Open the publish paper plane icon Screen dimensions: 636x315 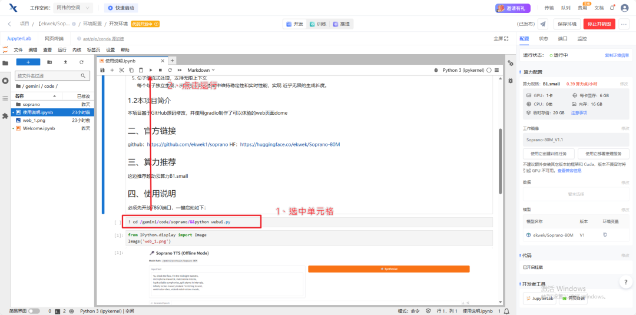(543, 24)
